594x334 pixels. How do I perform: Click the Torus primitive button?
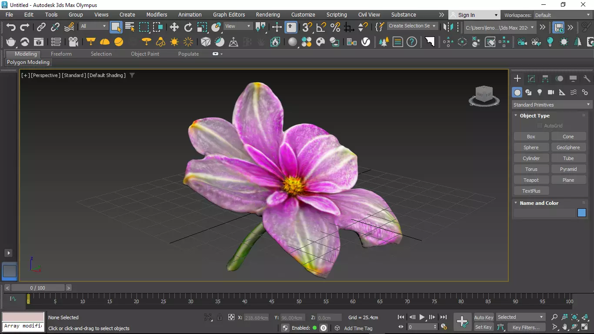coord(531,169)
